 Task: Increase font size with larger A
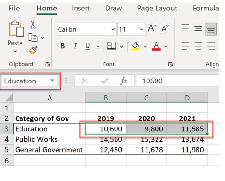(152, 28)
